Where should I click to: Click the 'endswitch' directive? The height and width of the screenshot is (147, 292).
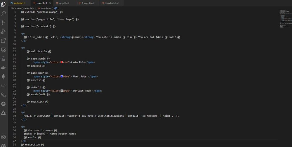click(37, 101)
